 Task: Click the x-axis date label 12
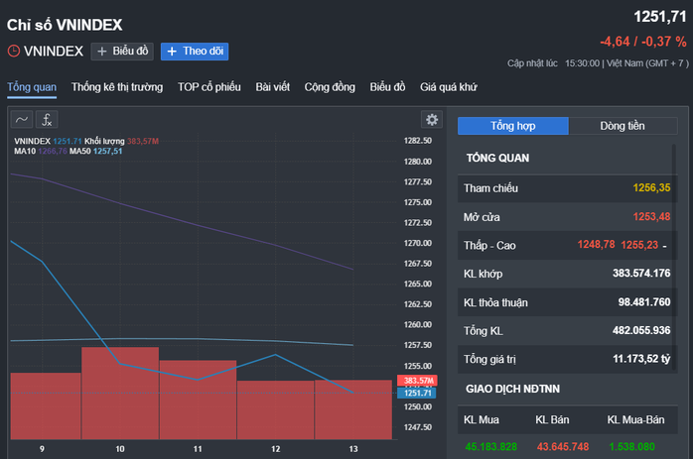coord(276,449)
